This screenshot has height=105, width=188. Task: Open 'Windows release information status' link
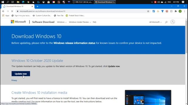[x=74, y=43]
